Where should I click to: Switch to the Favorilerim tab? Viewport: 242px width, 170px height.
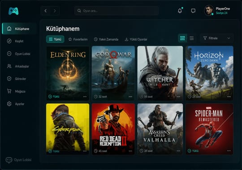78,39
